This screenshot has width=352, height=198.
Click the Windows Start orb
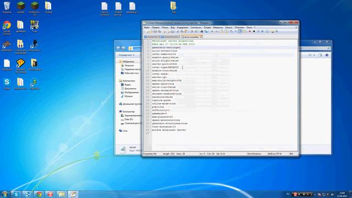coord(5,194)
